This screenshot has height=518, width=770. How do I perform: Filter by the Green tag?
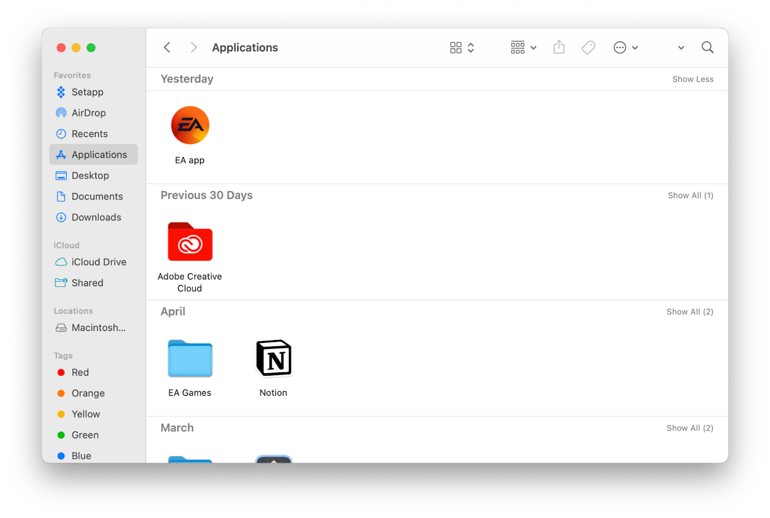(x=93, y=435)
